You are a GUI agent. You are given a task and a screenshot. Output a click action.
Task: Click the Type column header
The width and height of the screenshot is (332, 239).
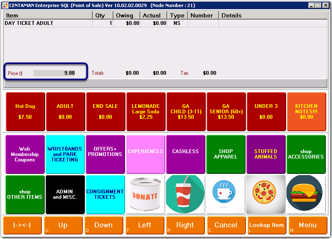click(177, 15)
